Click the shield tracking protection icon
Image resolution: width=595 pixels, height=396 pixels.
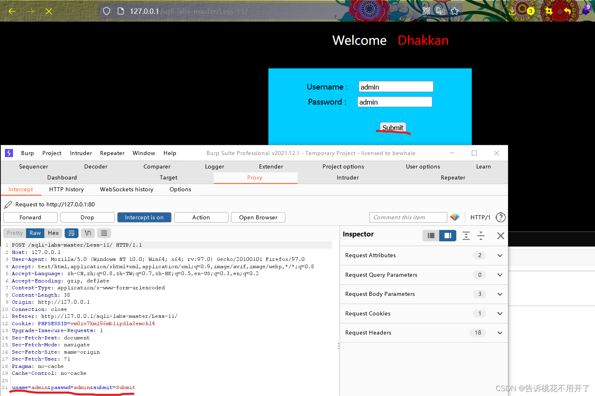tap(107, 11)
